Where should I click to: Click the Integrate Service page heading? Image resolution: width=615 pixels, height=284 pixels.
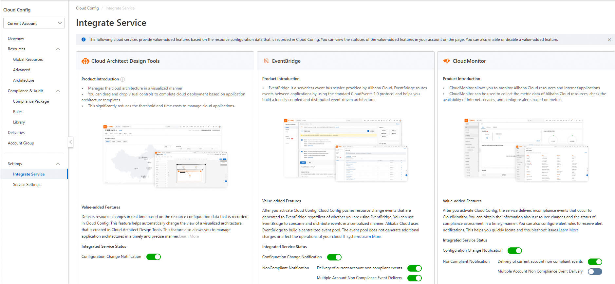pyautogui.click(x=111, y=23)
